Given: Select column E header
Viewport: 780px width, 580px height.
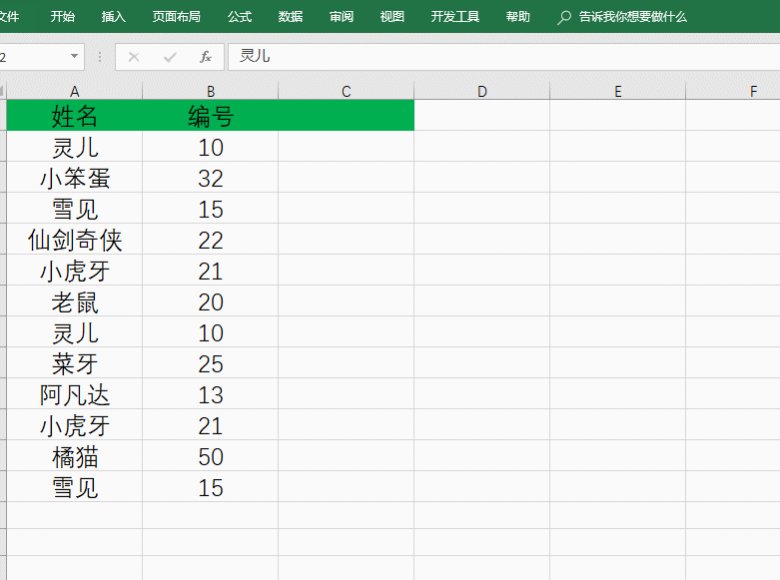Looking at the screenshot, I should (618, 91).
